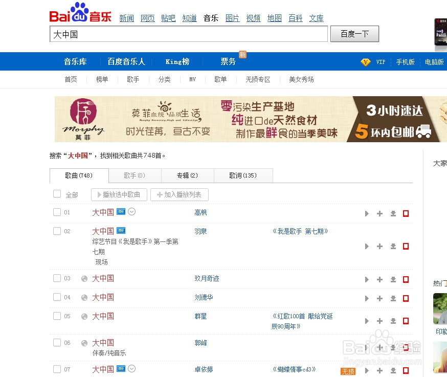Tick checkbox for song 03

tap(57, 278)
